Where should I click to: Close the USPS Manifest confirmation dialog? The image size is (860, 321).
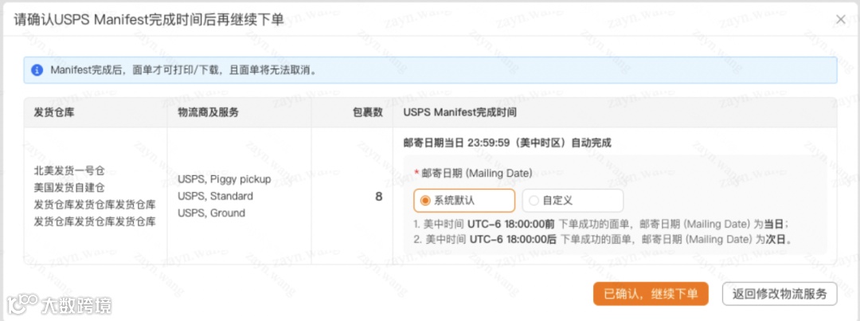pyautogui.click(x=840, y=20)
